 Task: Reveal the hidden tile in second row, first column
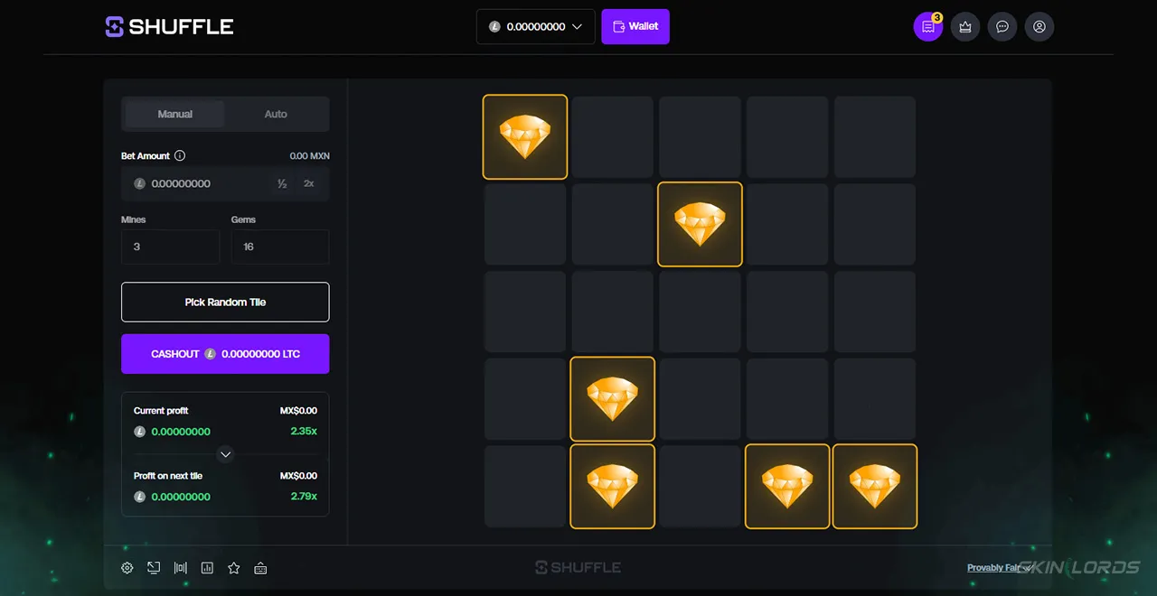(525, 224)
